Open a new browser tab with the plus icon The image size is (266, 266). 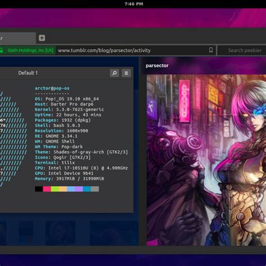[42, 38]
